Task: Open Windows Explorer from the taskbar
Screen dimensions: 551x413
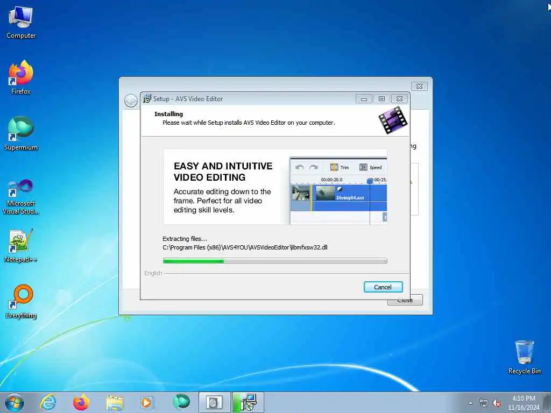Action: click(115, 402)
